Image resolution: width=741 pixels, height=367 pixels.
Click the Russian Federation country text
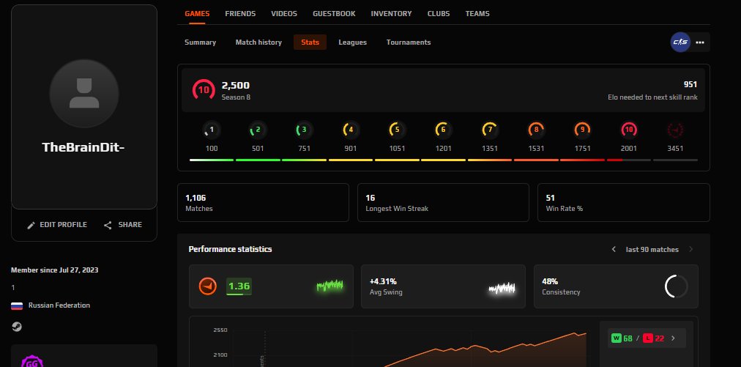pos(59,305)
